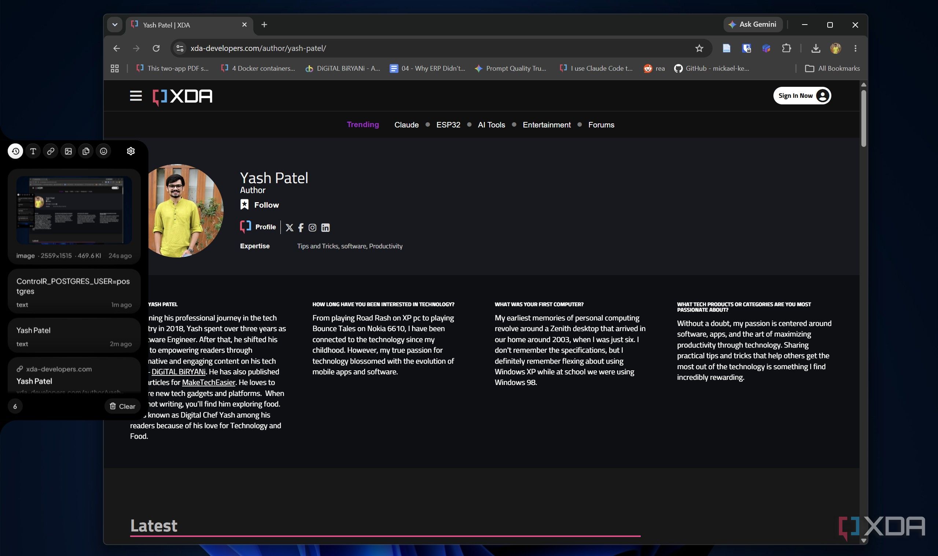Filter clipboard panel by copied files
Viewport: 938px width, 556px height.
86,151
